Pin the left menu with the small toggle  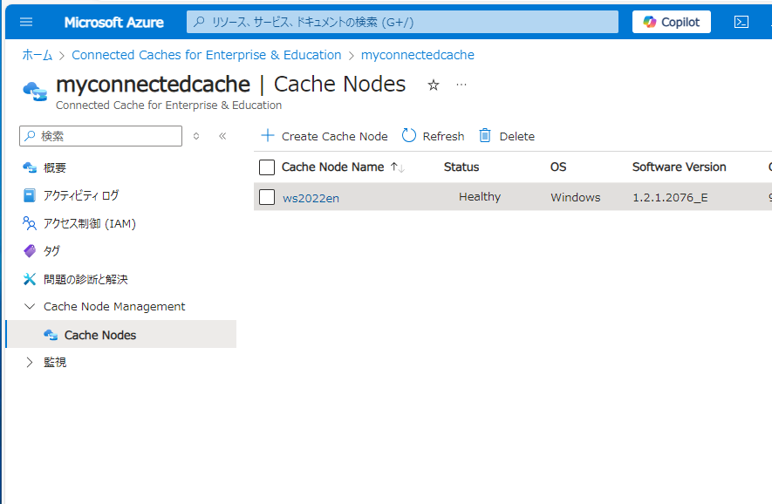pyautogui.click(x=198, y=135)
